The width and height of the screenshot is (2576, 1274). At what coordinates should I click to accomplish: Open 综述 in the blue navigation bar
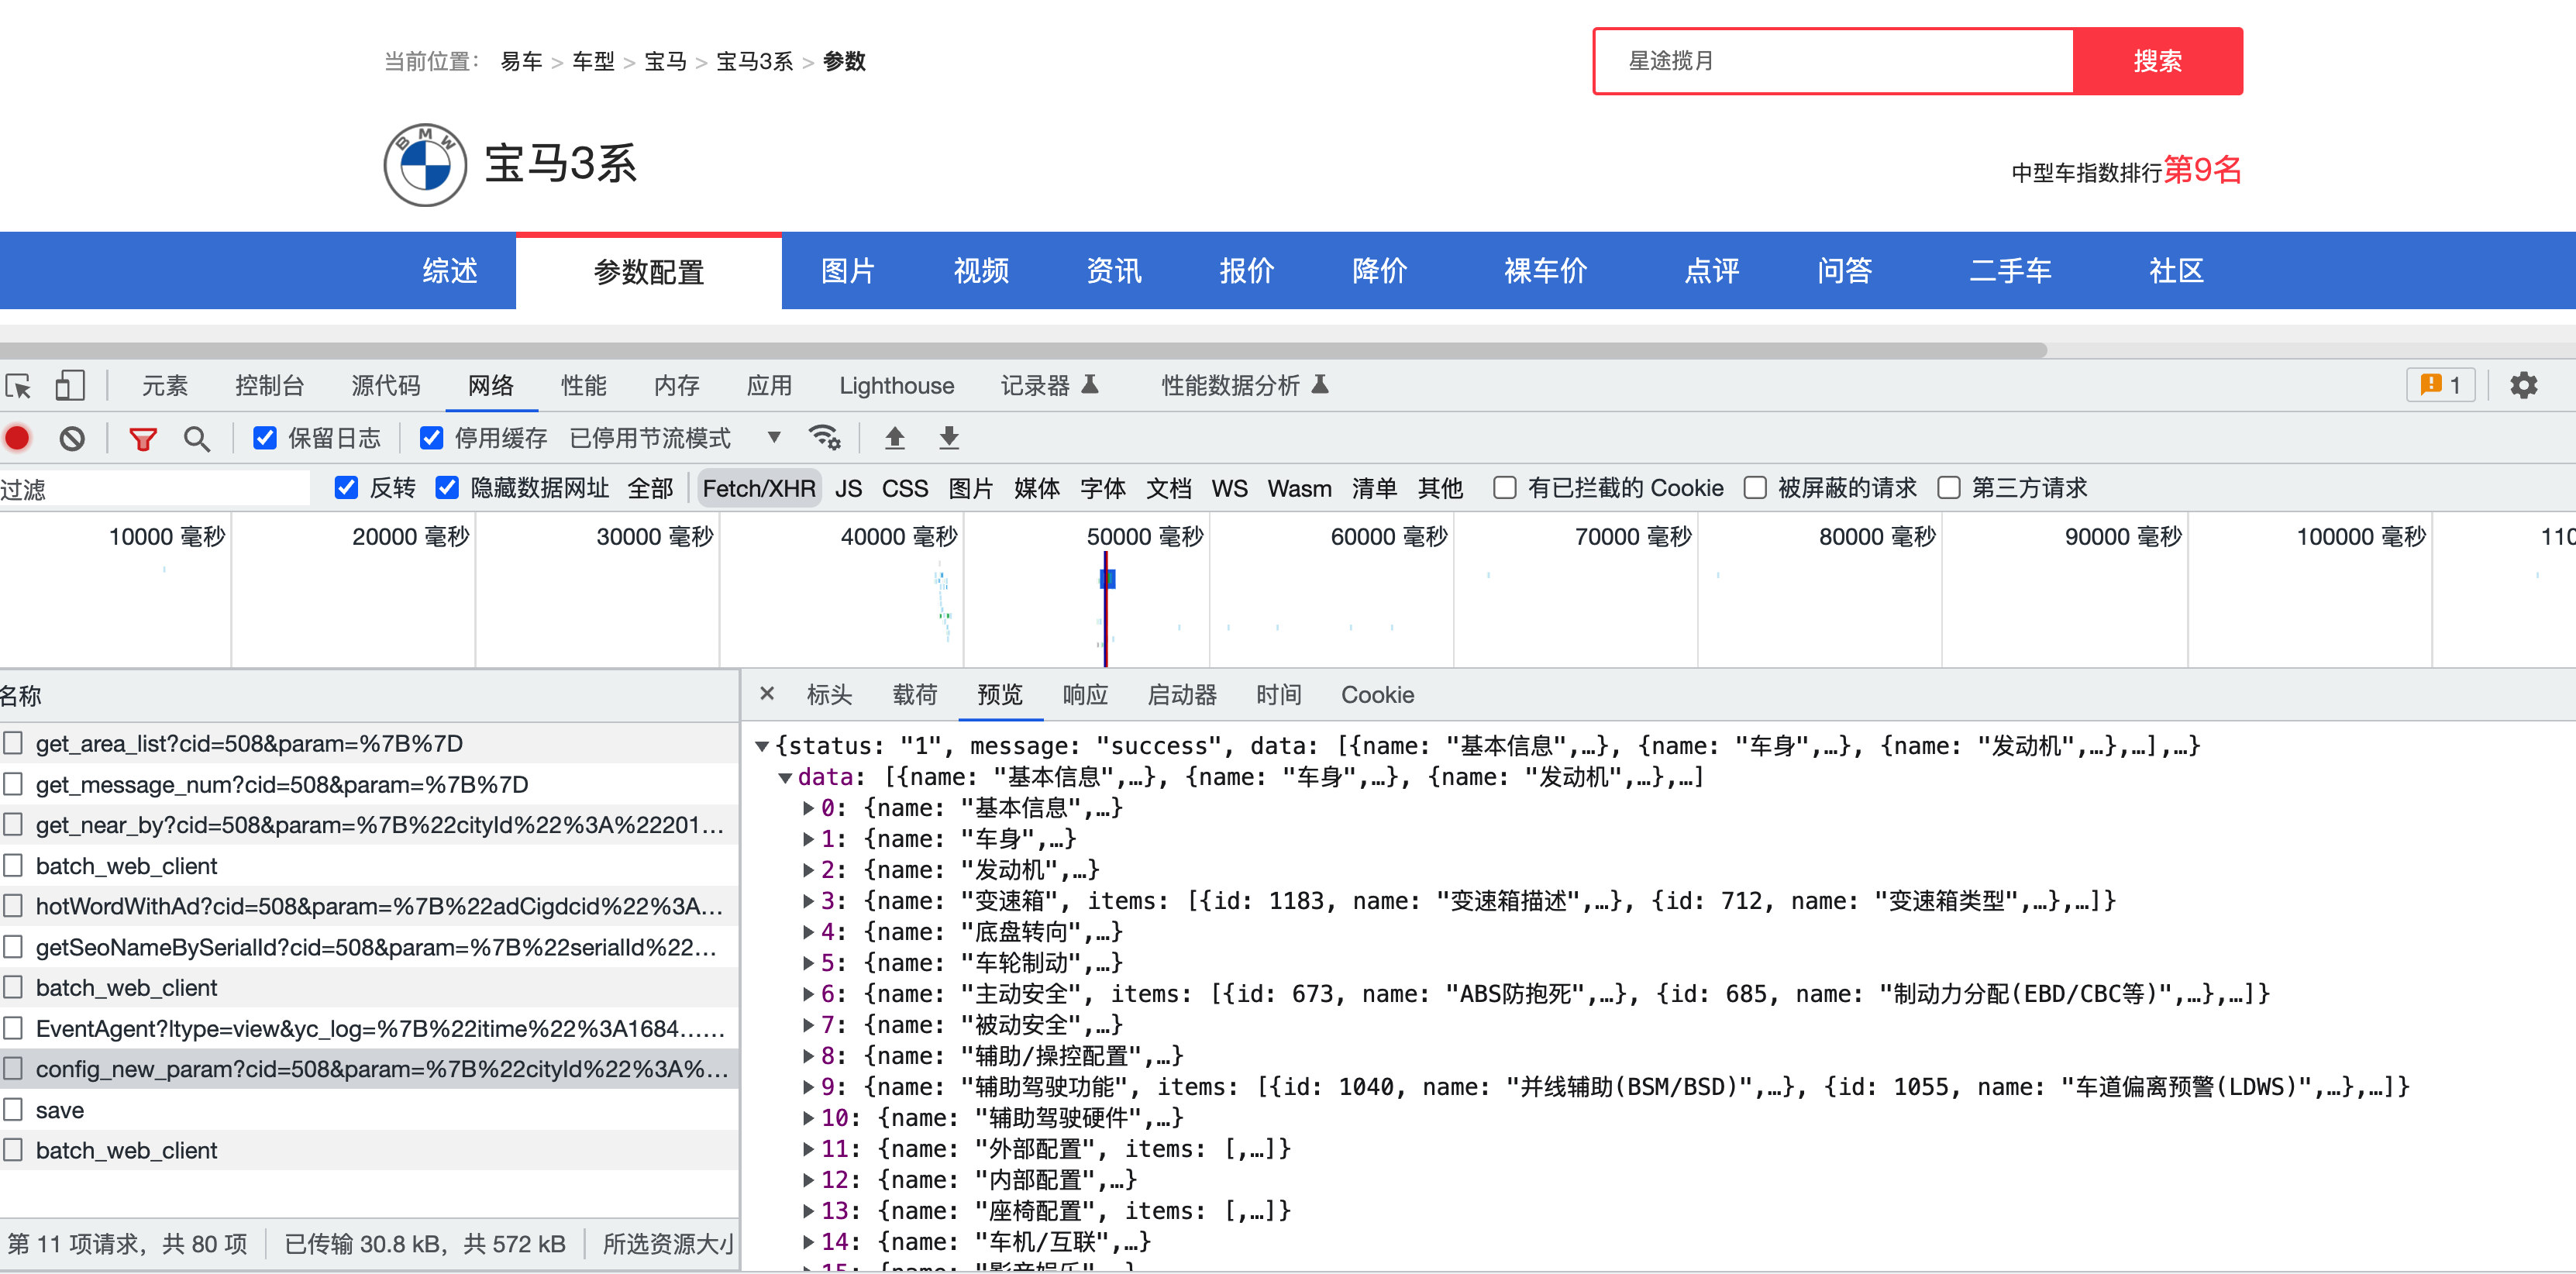tap(450, 271)
